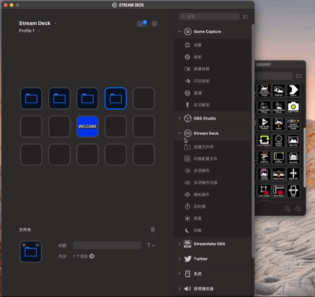Toggle actions list view icon beside search
Image resolution: width=315 pixels, height=297 pixels.
point(246,17)
